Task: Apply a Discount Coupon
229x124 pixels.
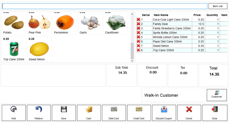Action: (164, 113)
